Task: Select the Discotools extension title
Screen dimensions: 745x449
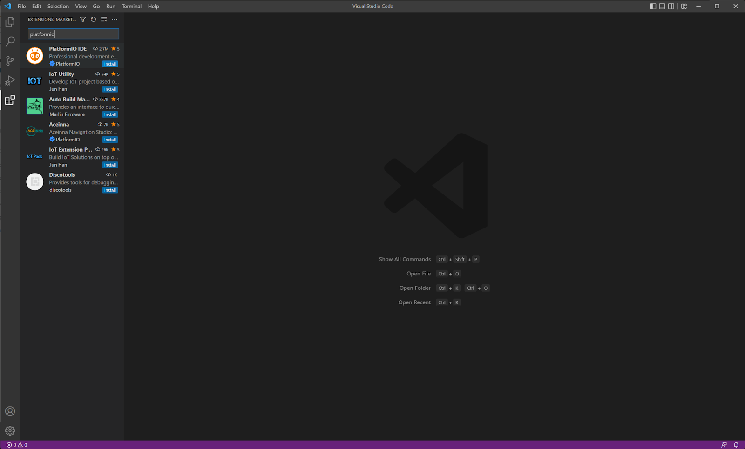Action: pyautogui.click(x=62, y=175)
